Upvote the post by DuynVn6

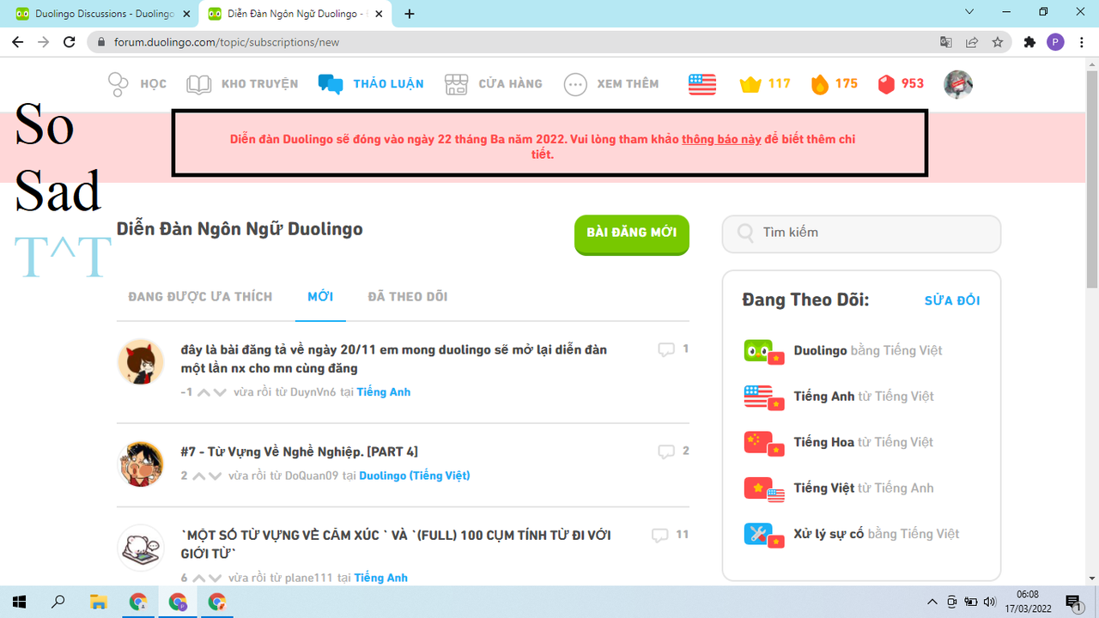point(203,392)
